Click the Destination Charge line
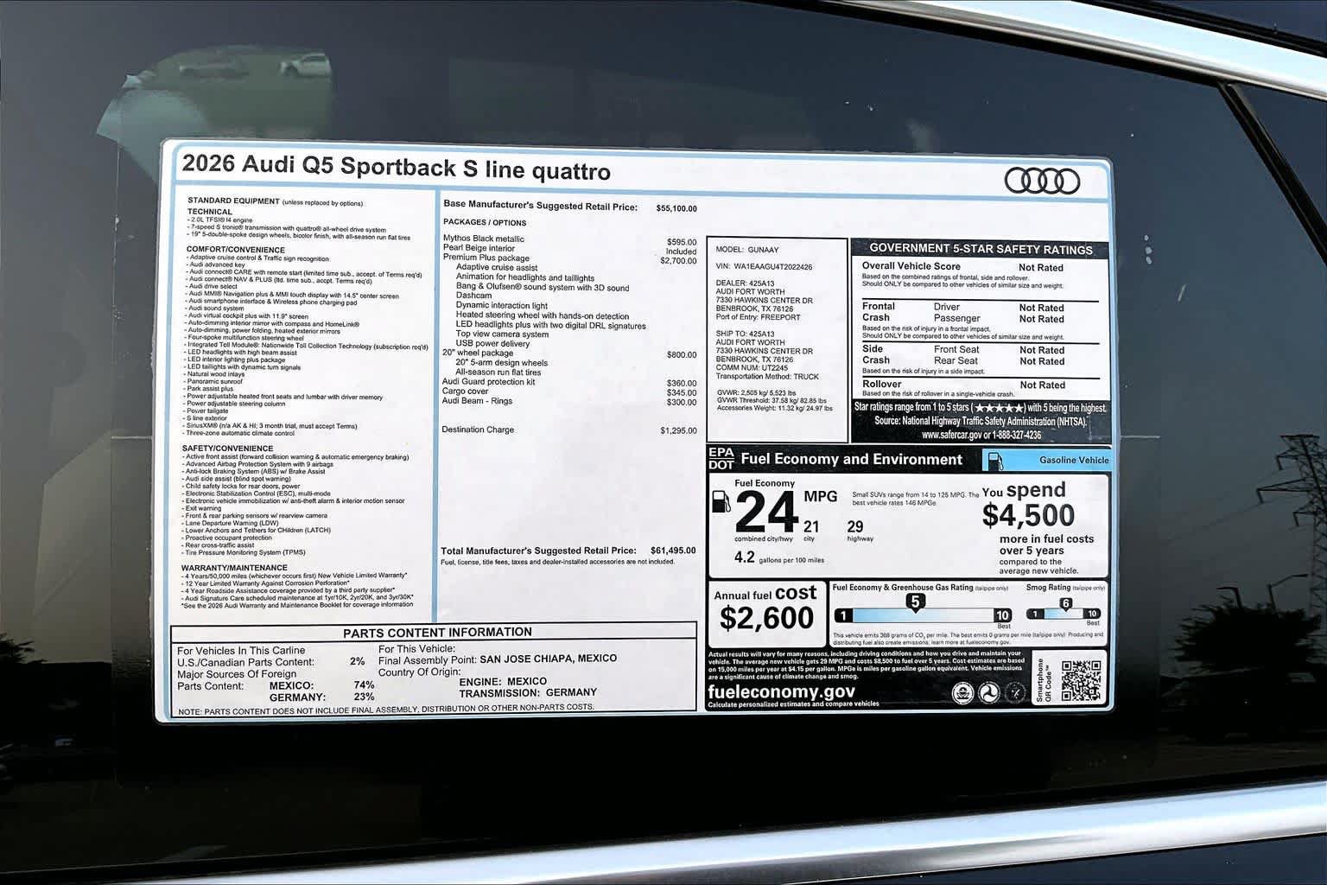Image resolution: width=1327 pixels, height=885 pixels. click(478, 430)
